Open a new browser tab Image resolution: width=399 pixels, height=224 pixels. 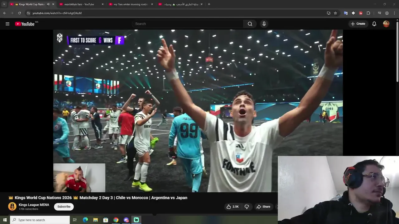209,4
